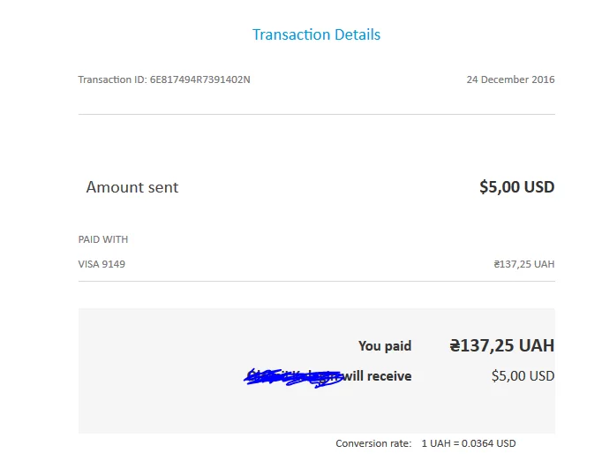Click the divider line below the Transaction ID

coord(316,115)
